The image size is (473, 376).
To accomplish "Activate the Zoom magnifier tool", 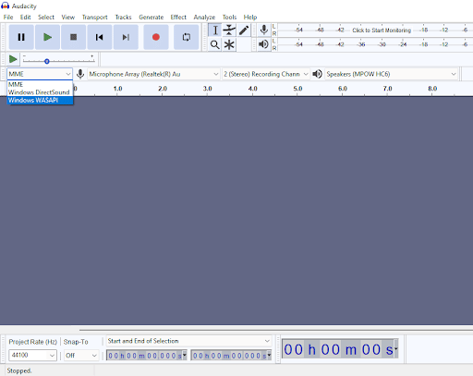I will (214, 44).
